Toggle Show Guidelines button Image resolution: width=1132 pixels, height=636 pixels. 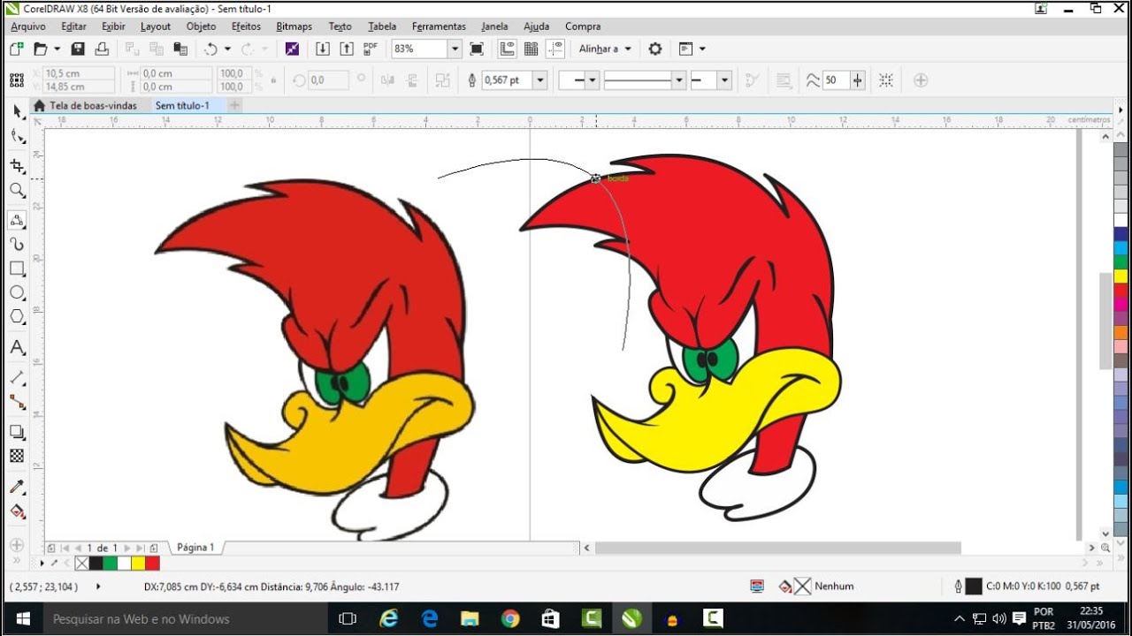(x=555, y=49)
